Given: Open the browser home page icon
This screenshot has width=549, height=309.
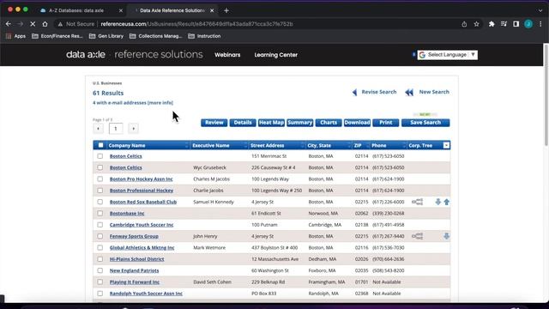Looking at the screenshot, I should 45,24.
